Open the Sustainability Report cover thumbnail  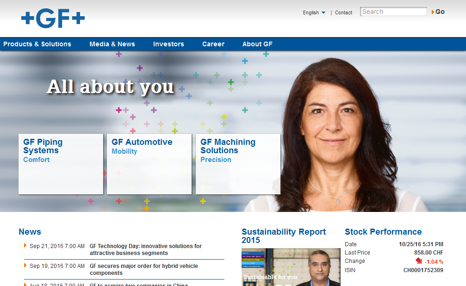[291, 267]
